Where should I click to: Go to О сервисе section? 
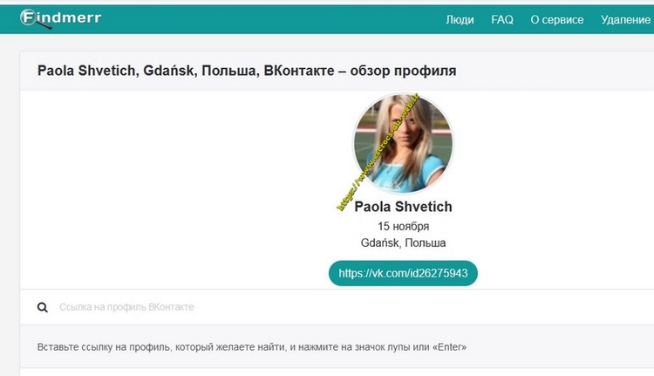[557, 19]
